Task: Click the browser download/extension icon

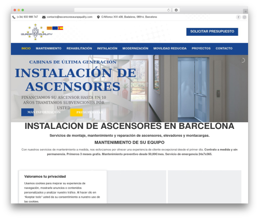Action: (176, 10)
